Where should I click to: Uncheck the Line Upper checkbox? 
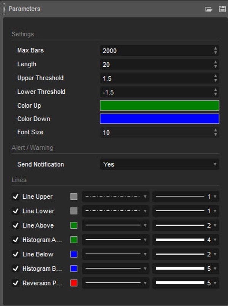pos(16,197)
